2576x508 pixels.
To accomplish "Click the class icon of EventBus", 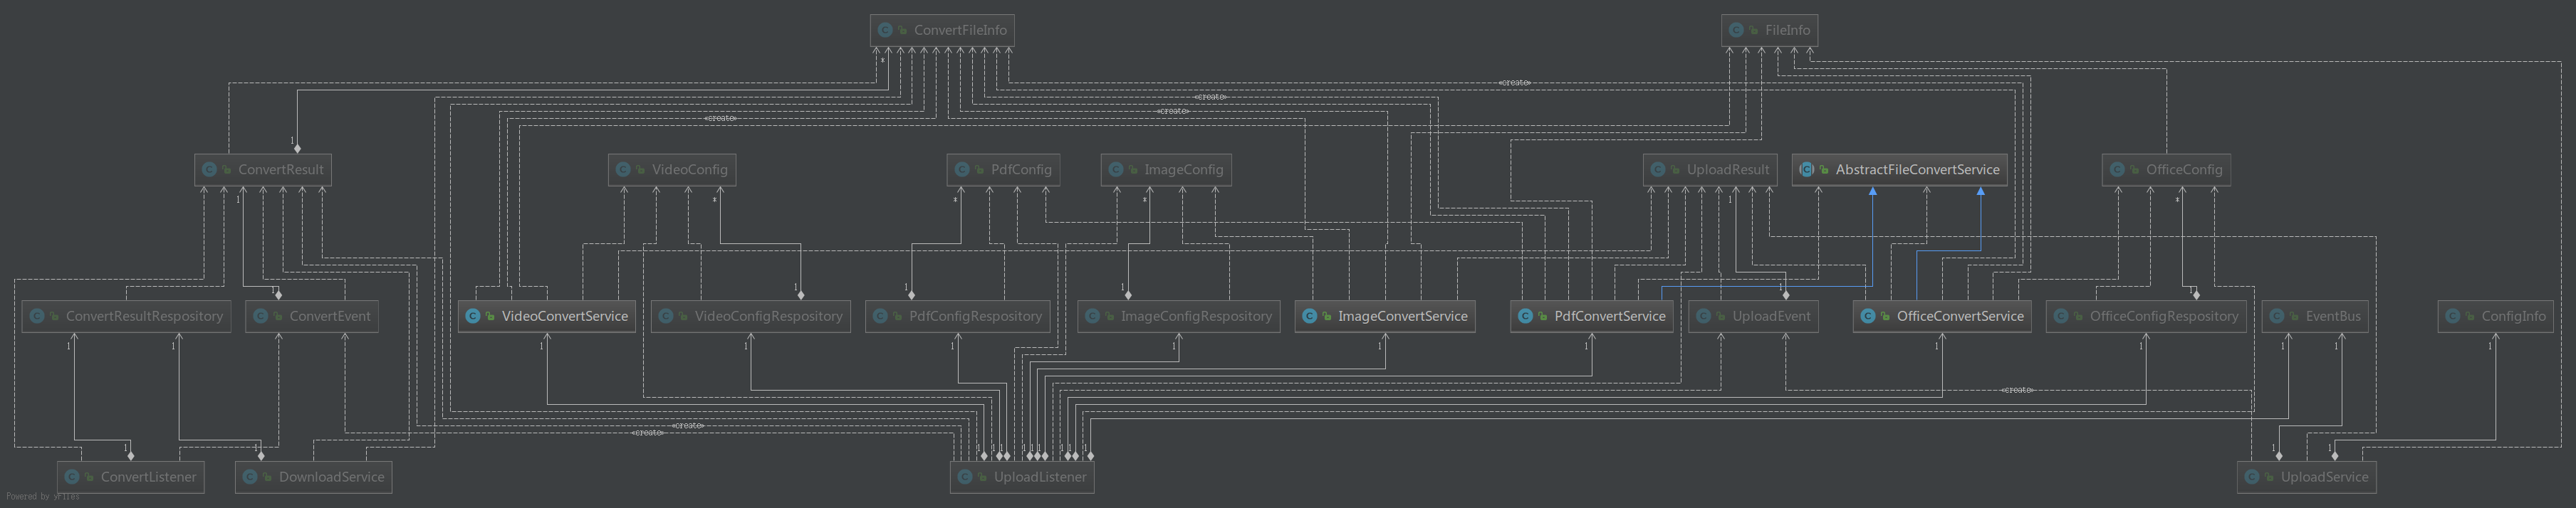I will point(2277,317).
